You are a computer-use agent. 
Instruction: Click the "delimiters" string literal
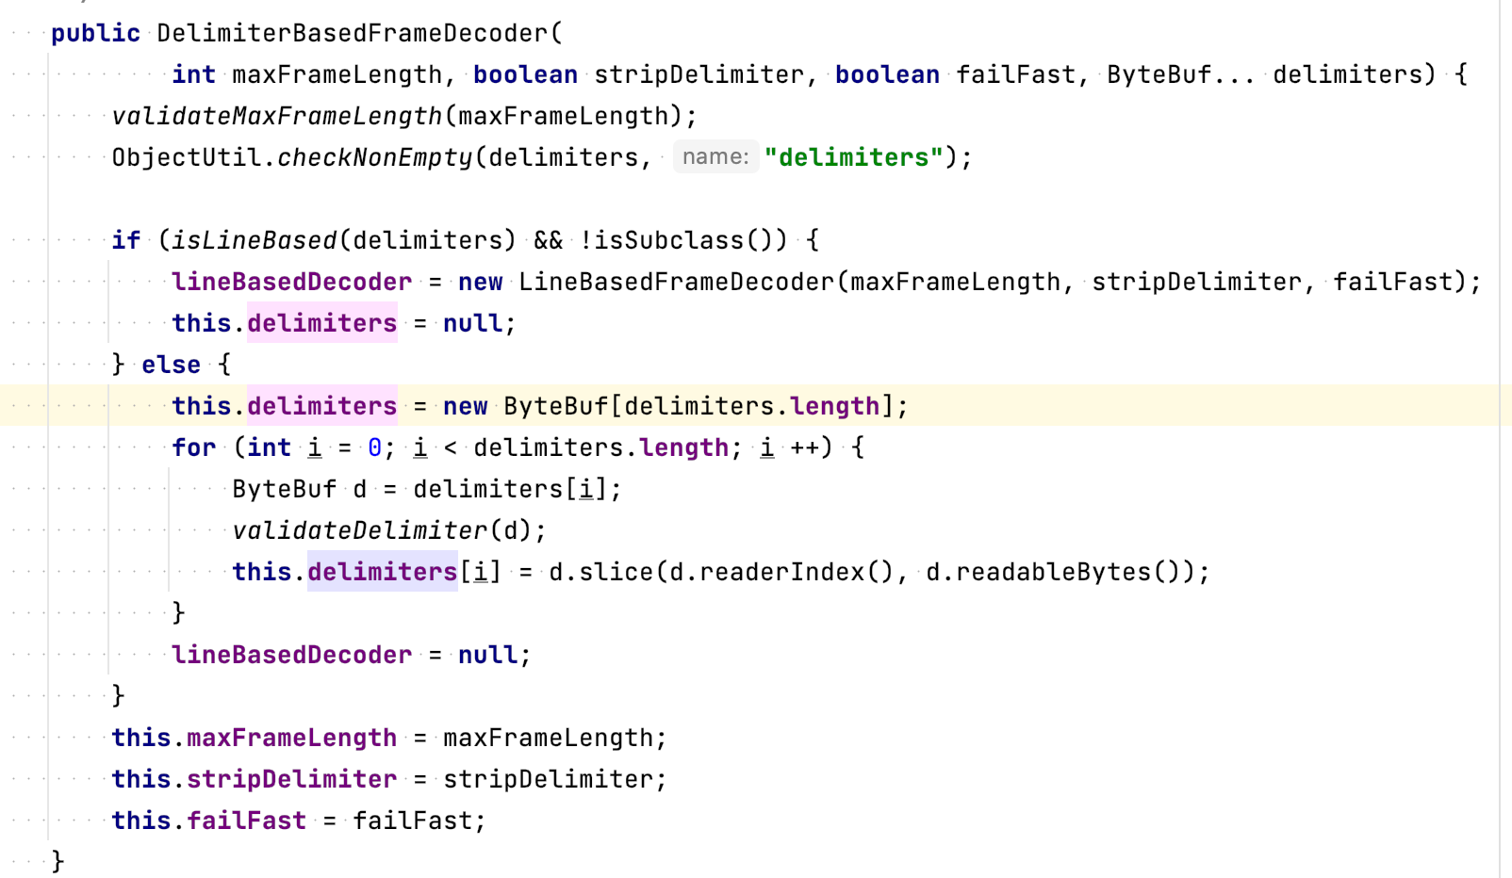853,157
